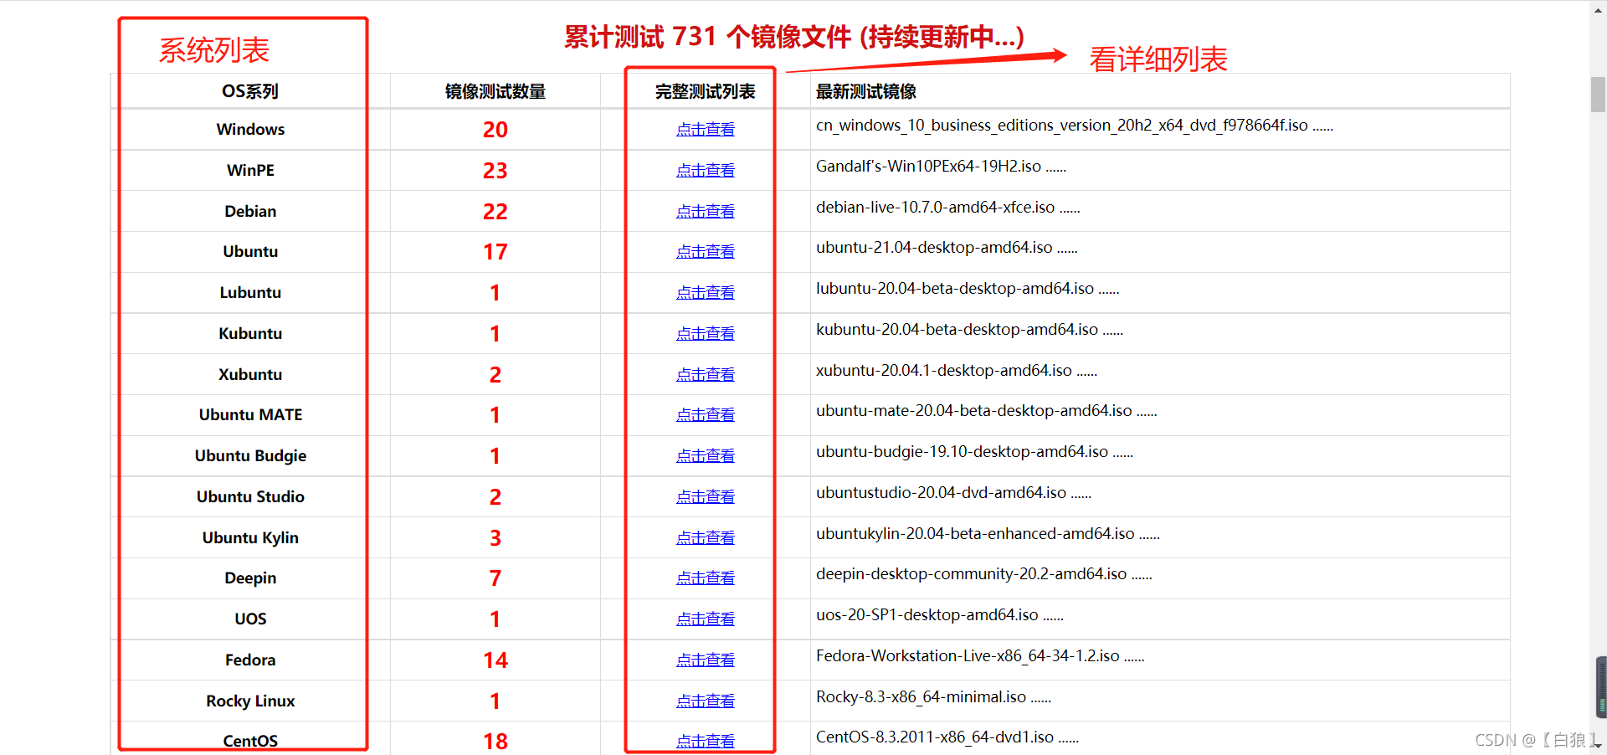Select the Rocky Linux name cell
The height and width of the screenshot is (755, 1607).
pyautogui.click(x=250, y=701)
